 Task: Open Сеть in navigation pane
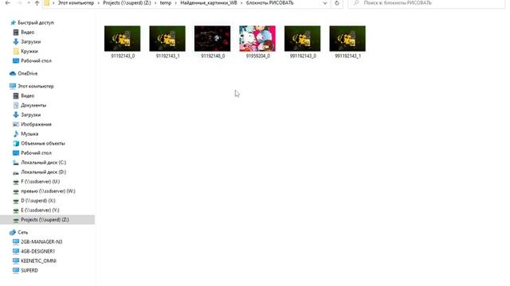tap(23, 233)
